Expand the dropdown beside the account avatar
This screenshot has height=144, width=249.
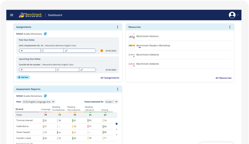[x=238, y=15]
